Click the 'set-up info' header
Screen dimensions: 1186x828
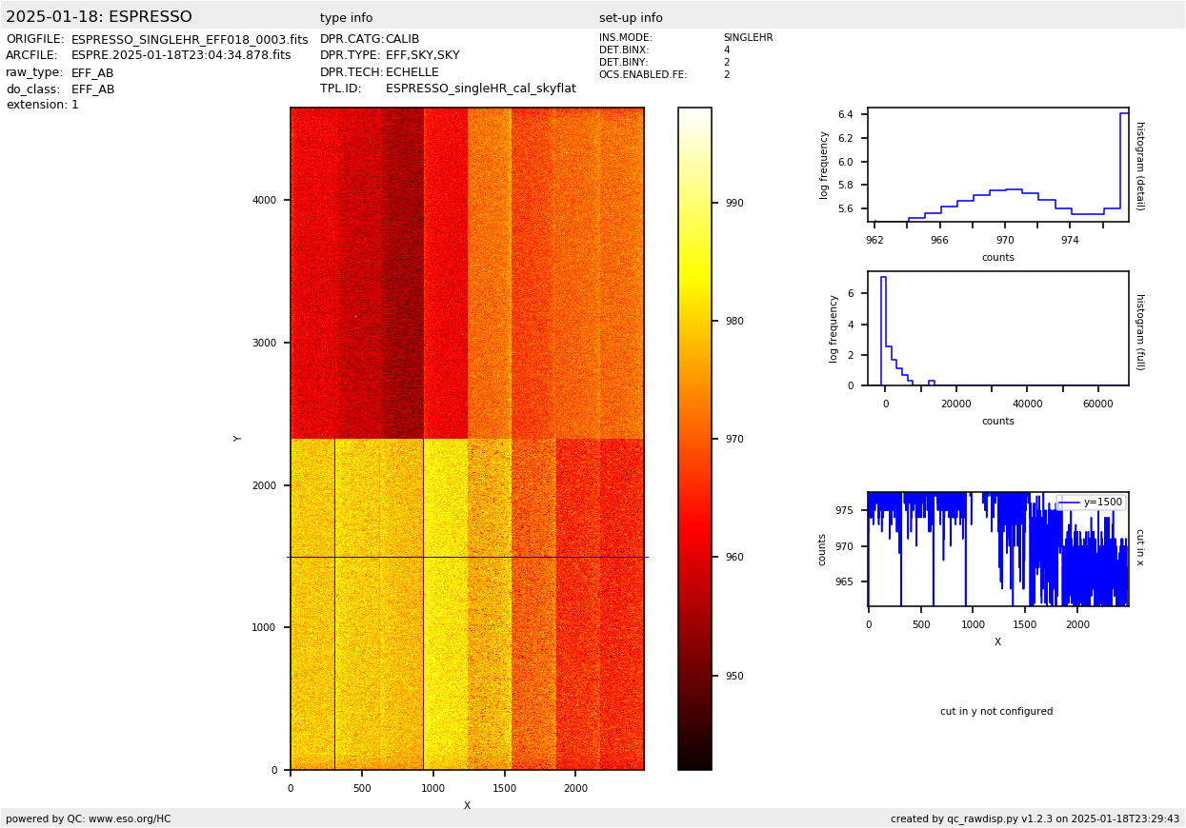pos(631,18)
